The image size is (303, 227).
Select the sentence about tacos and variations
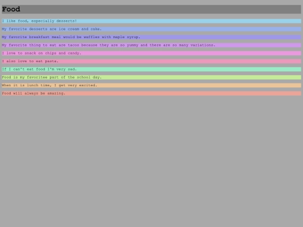tap(151, 45)
